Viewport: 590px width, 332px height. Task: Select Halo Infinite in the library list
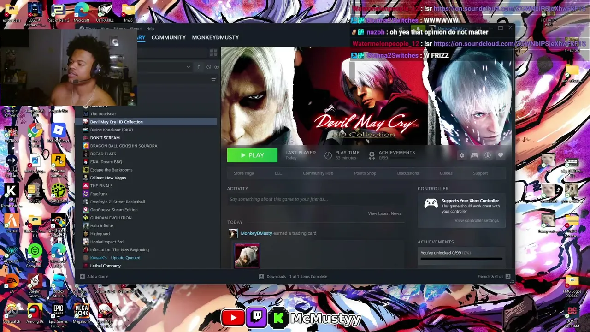pos(101,226)
